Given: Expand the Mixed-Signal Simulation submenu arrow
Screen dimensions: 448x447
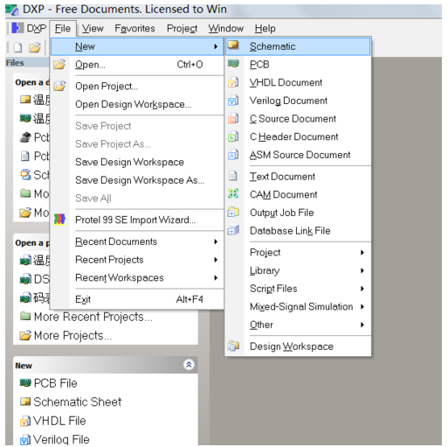Looking at the screenshot, I should pyautogui.click(x=362, y=306).
